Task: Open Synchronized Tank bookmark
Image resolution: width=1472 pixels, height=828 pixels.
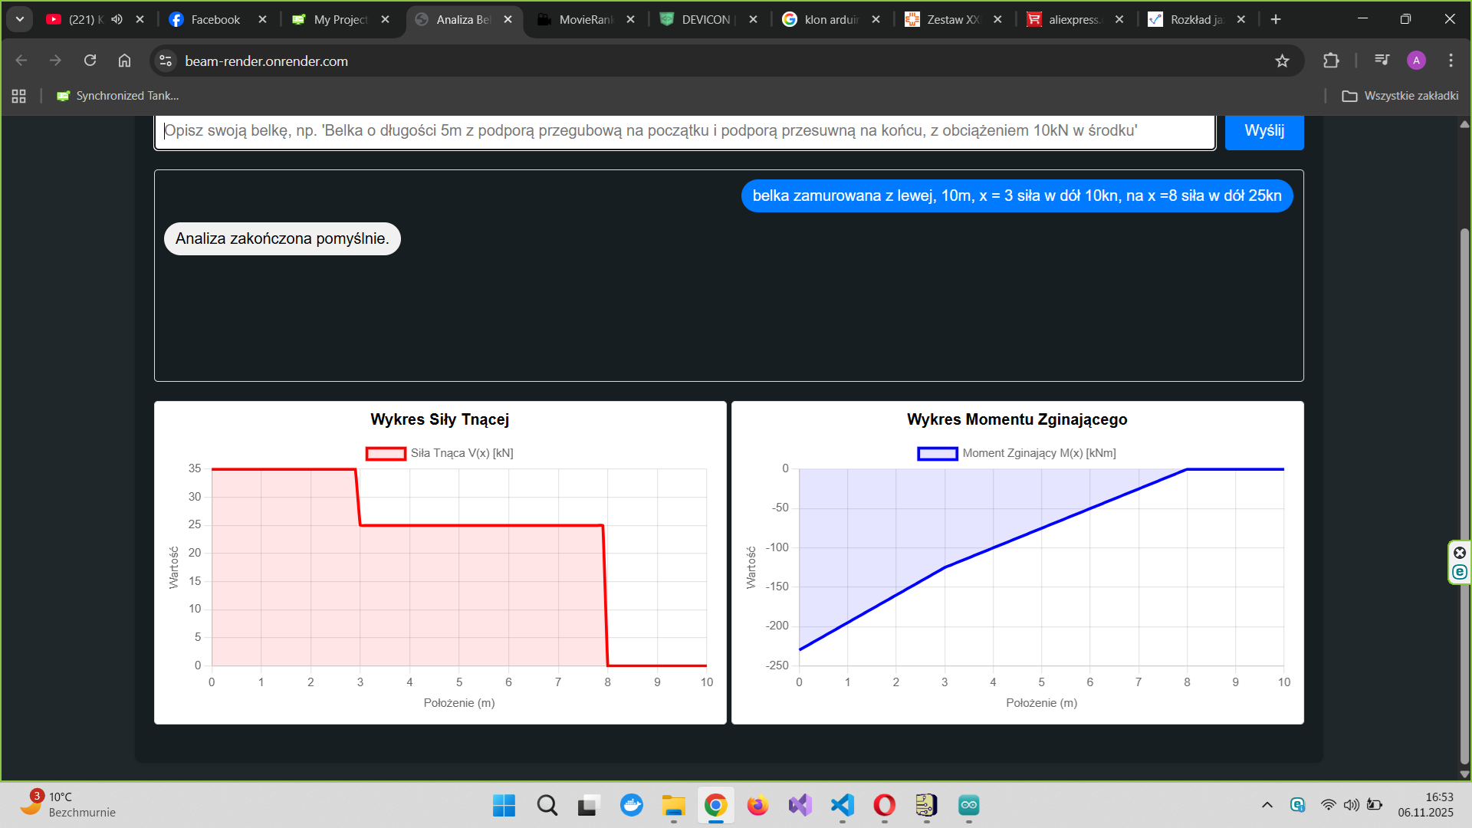Action: click(x=118, y=96)
